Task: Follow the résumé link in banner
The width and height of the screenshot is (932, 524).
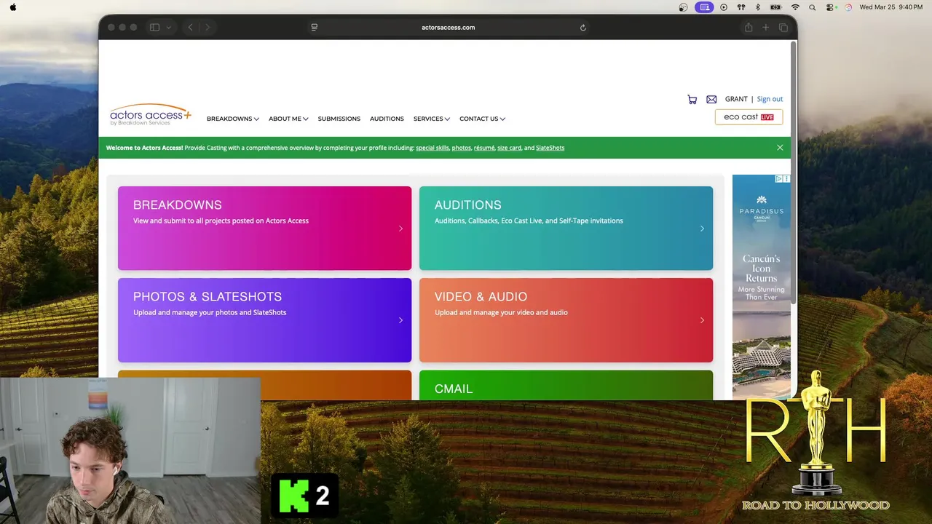Action: click(484, 148)
